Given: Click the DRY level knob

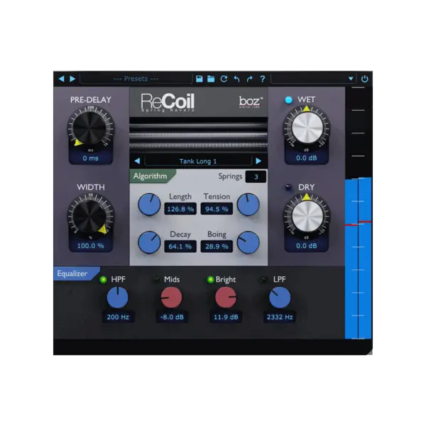Looking at the screenshot, I should (x=307, y=216).
